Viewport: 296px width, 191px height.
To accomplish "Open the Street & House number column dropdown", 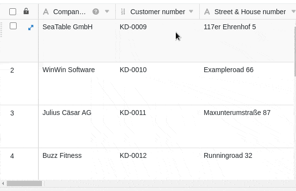I will click(x=294, y=12).
